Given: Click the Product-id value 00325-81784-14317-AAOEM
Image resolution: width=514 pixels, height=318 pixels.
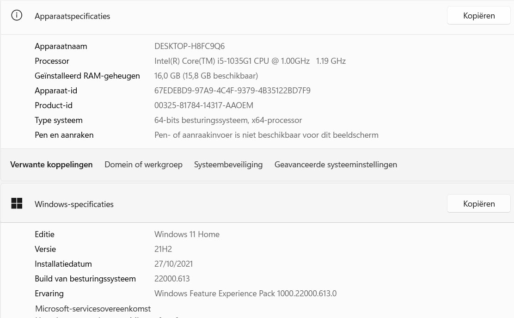Looking at the screenshot, I should (x=204, y=105).
